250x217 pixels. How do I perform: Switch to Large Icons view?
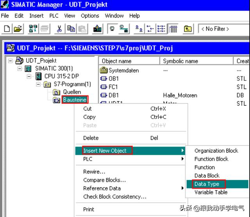(x=139, y=29)
